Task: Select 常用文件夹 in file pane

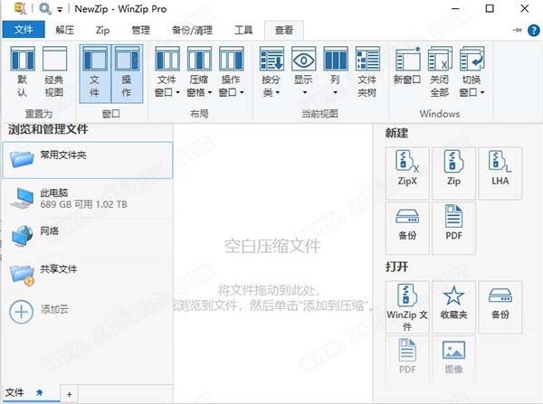Action: click(88, 160)
